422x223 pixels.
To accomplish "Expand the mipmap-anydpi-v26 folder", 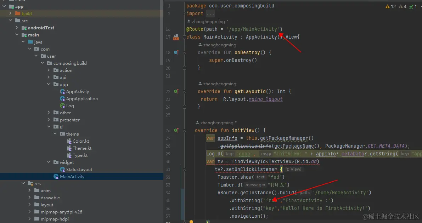I will [x=30, y=212].
